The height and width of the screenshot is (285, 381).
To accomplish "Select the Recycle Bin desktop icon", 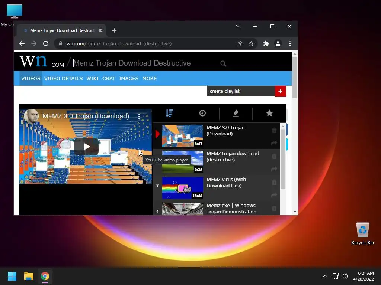I will pos(362,233).
